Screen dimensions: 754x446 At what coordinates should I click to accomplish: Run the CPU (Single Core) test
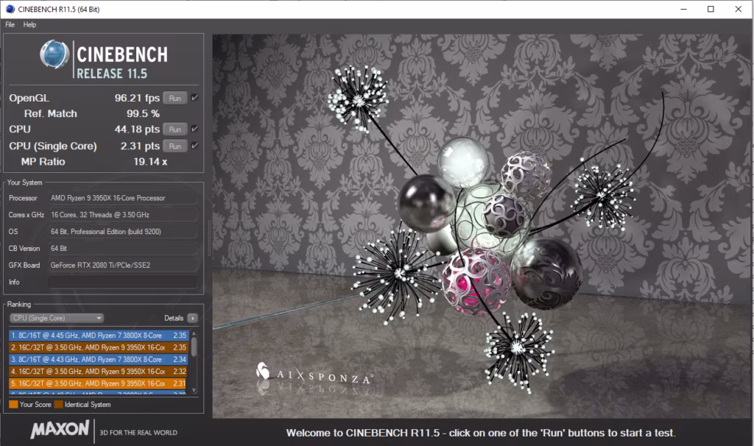pyautogui.click(x=175, y=146)
